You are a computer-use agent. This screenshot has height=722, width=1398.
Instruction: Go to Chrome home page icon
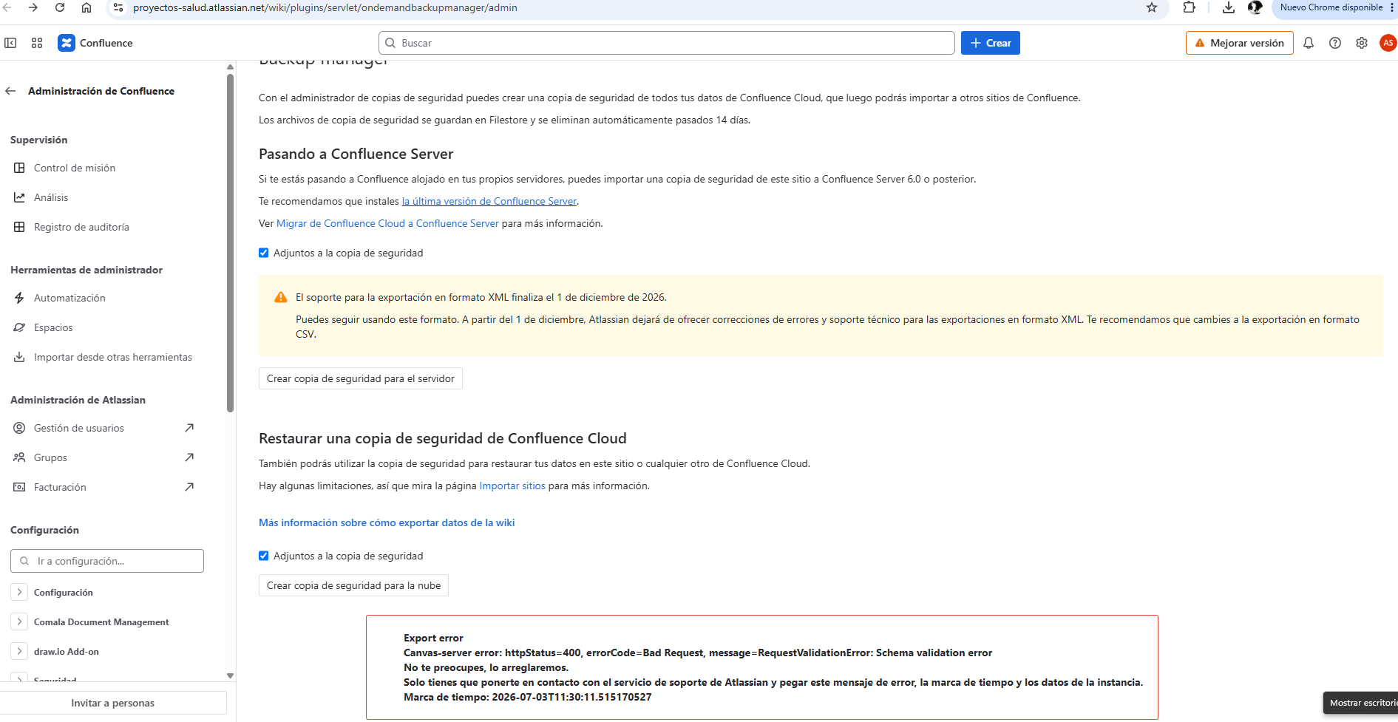tap(86, 7)
